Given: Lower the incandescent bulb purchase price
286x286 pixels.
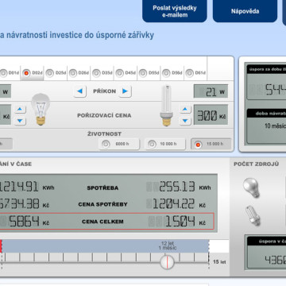Looking at the screenshot, I should coord(20,121).
